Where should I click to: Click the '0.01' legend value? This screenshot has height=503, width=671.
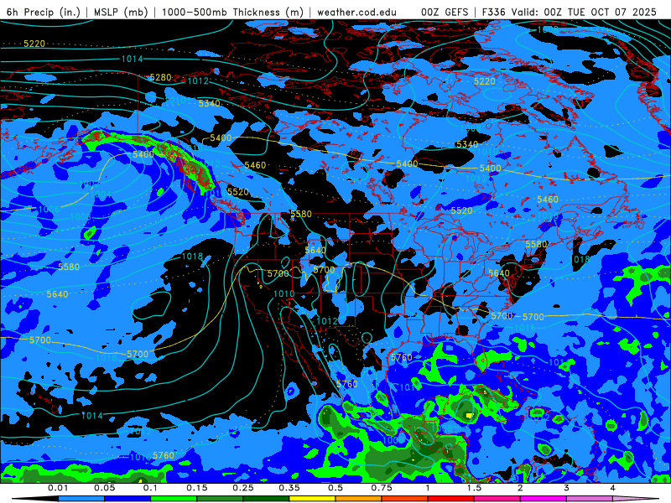[x=58, y=488]
